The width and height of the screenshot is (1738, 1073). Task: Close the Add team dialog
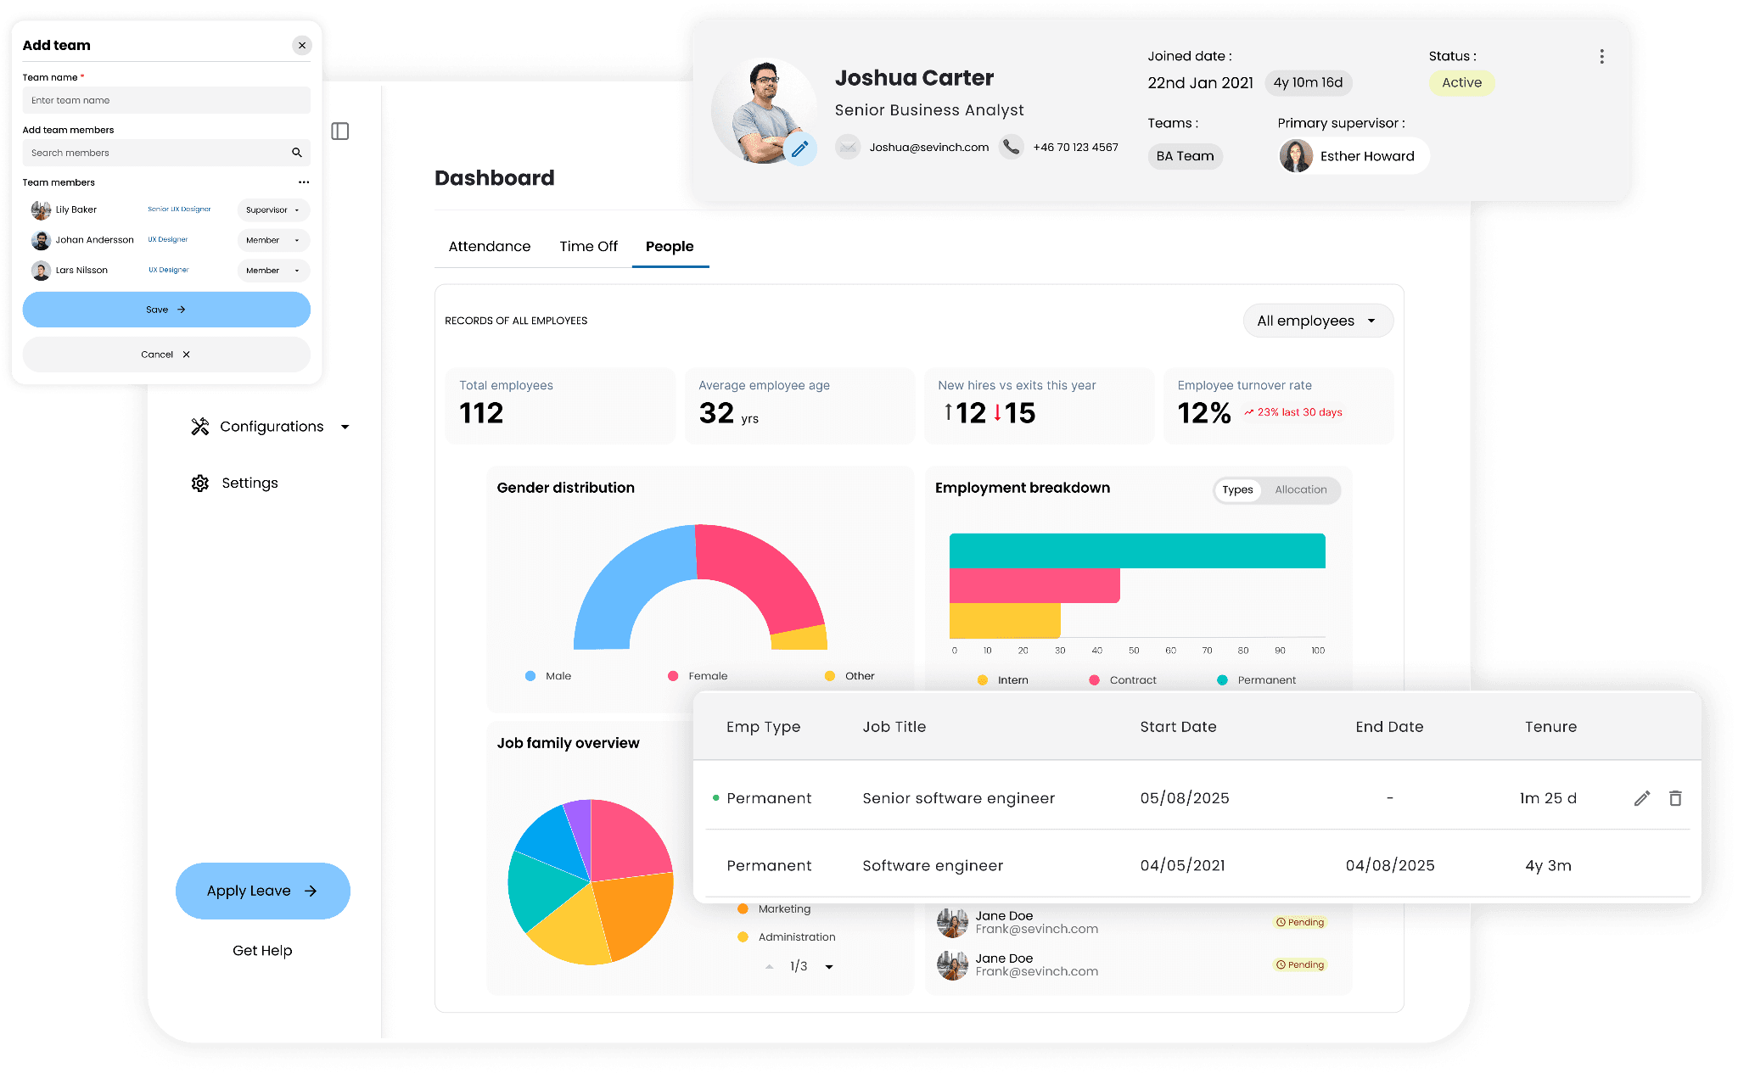(x=302, y=46)
